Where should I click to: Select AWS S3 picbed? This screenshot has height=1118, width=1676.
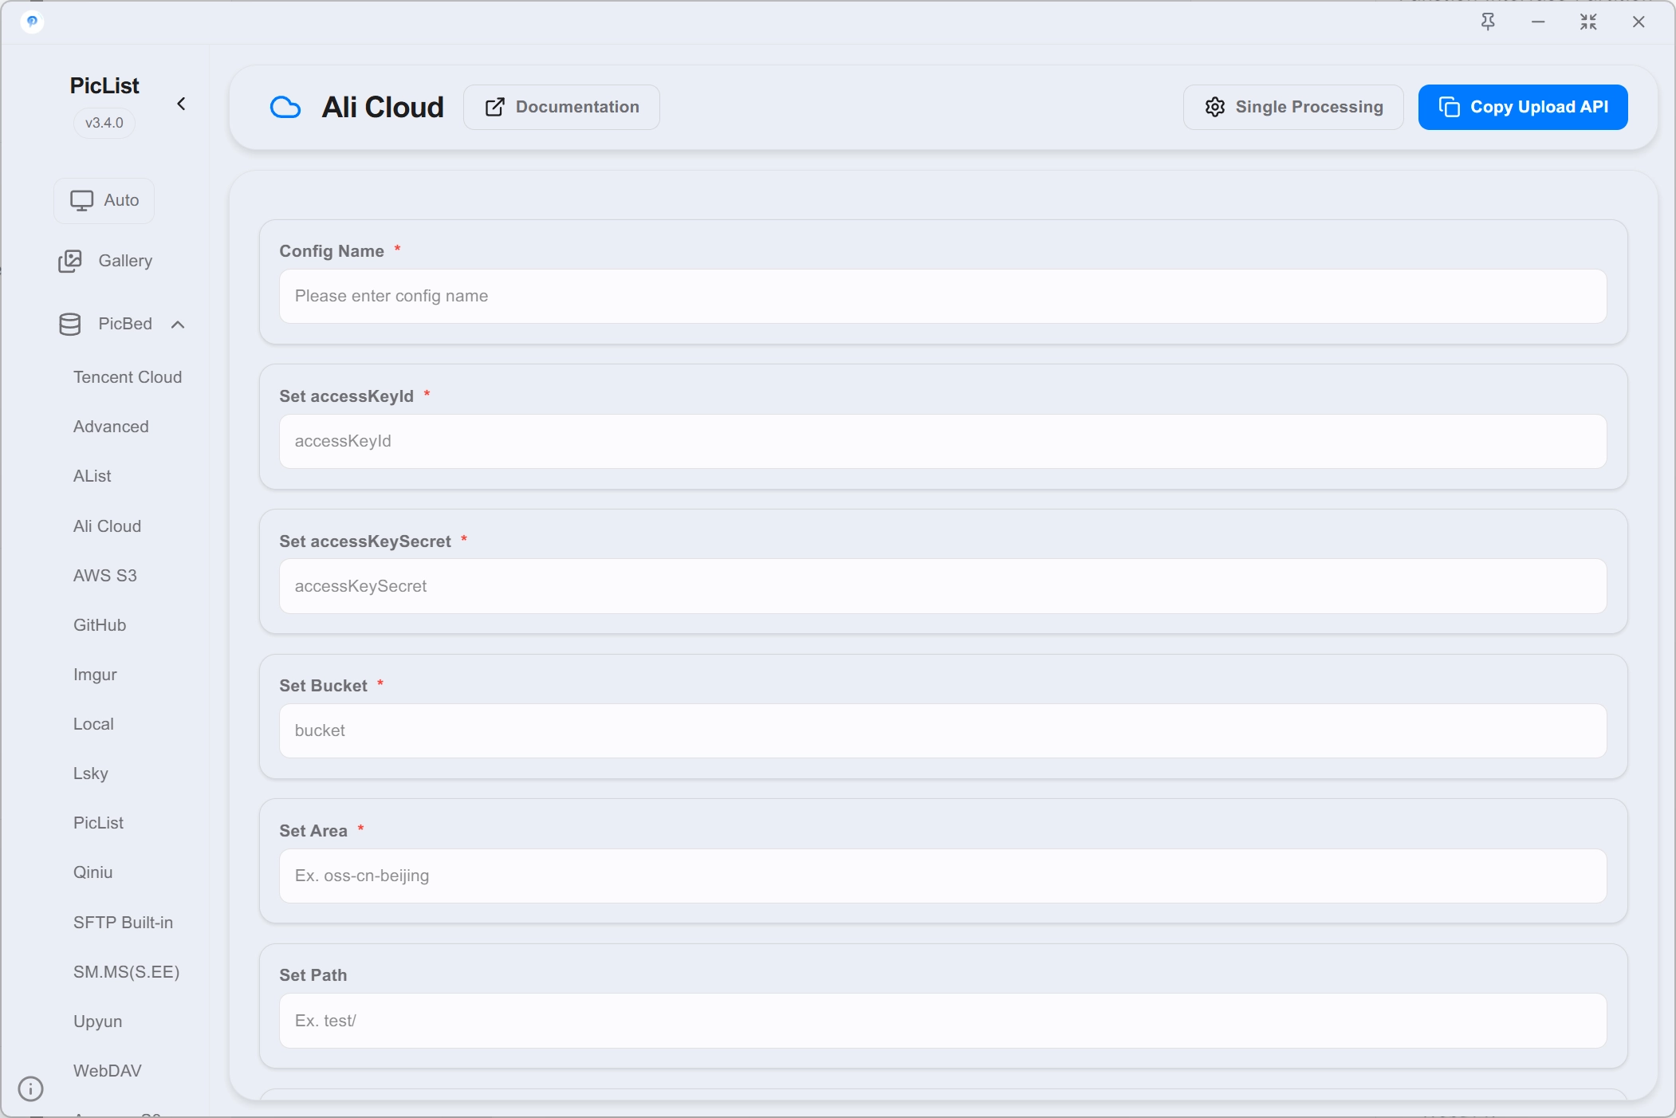tap(105, 576)
